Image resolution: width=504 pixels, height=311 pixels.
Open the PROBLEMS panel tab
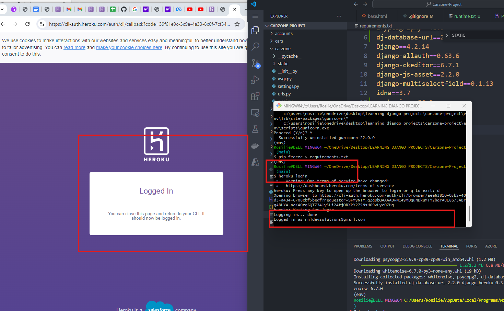pyautogui.click(x=363, y=246)
